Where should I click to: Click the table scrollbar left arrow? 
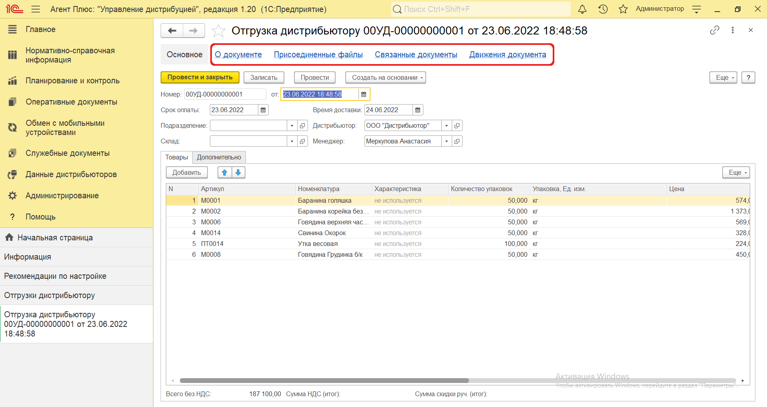point(173,381)
